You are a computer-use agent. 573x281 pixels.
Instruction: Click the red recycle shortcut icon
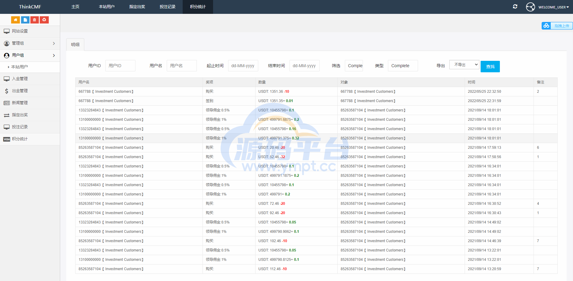tap(44, 20)
